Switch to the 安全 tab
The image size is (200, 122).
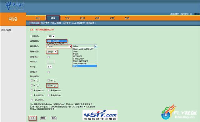point(67,18)
